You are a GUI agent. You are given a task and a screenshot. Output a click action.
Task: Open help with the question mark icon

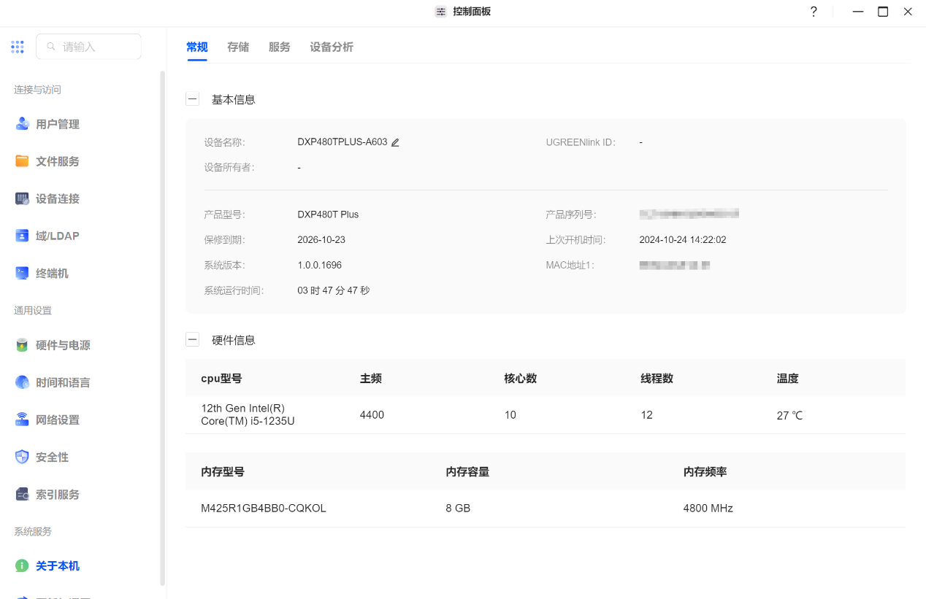(x=814, y=12)
